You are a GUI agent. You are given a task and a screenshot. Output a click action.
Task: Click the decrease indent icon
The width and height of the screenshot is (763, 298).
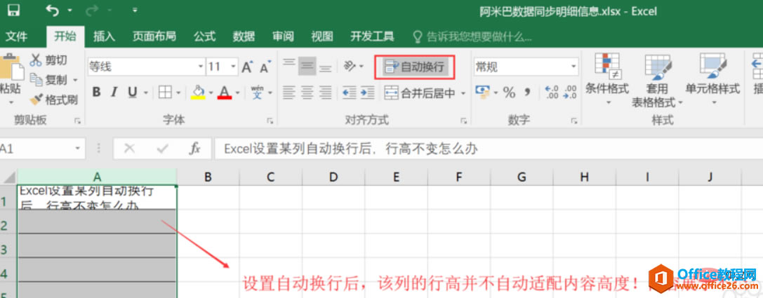point(350,92)
